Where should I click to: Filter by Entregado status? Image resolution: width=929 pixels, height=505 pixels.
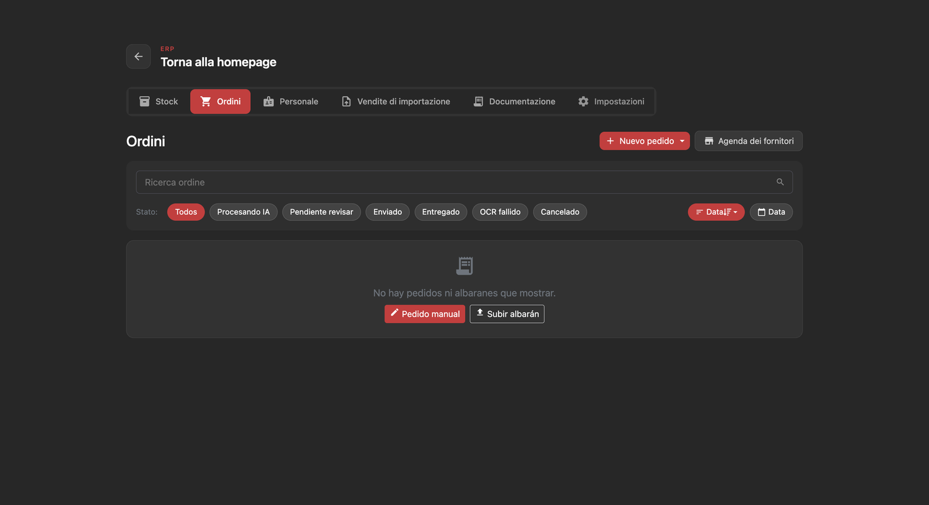pos(441,212)
